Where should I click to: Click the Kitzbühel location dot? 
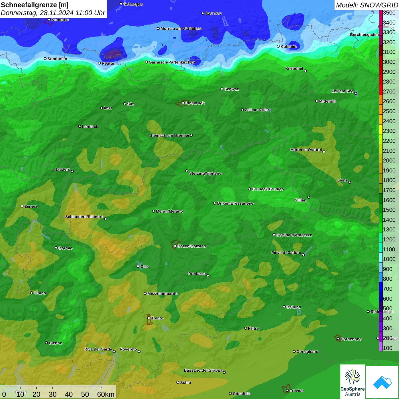point(305,71)
